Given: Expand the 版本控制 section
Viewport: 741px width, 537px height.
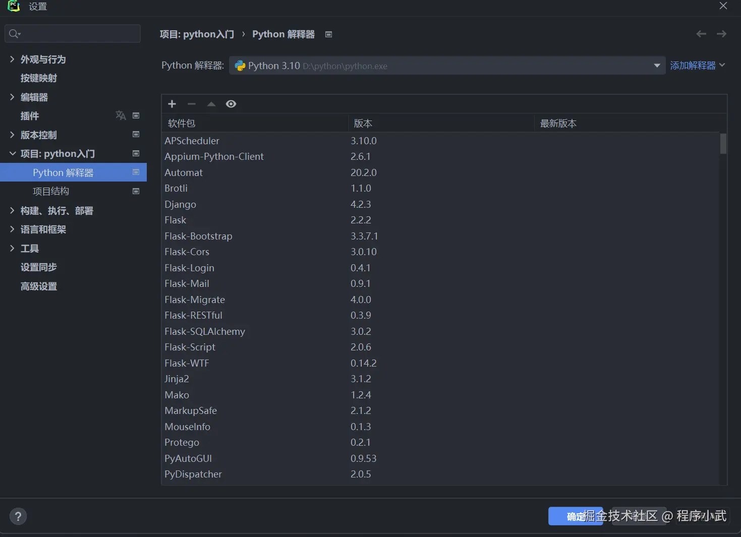Looking at the screenshot, I should pyautogui.click(x=12, y=135).
